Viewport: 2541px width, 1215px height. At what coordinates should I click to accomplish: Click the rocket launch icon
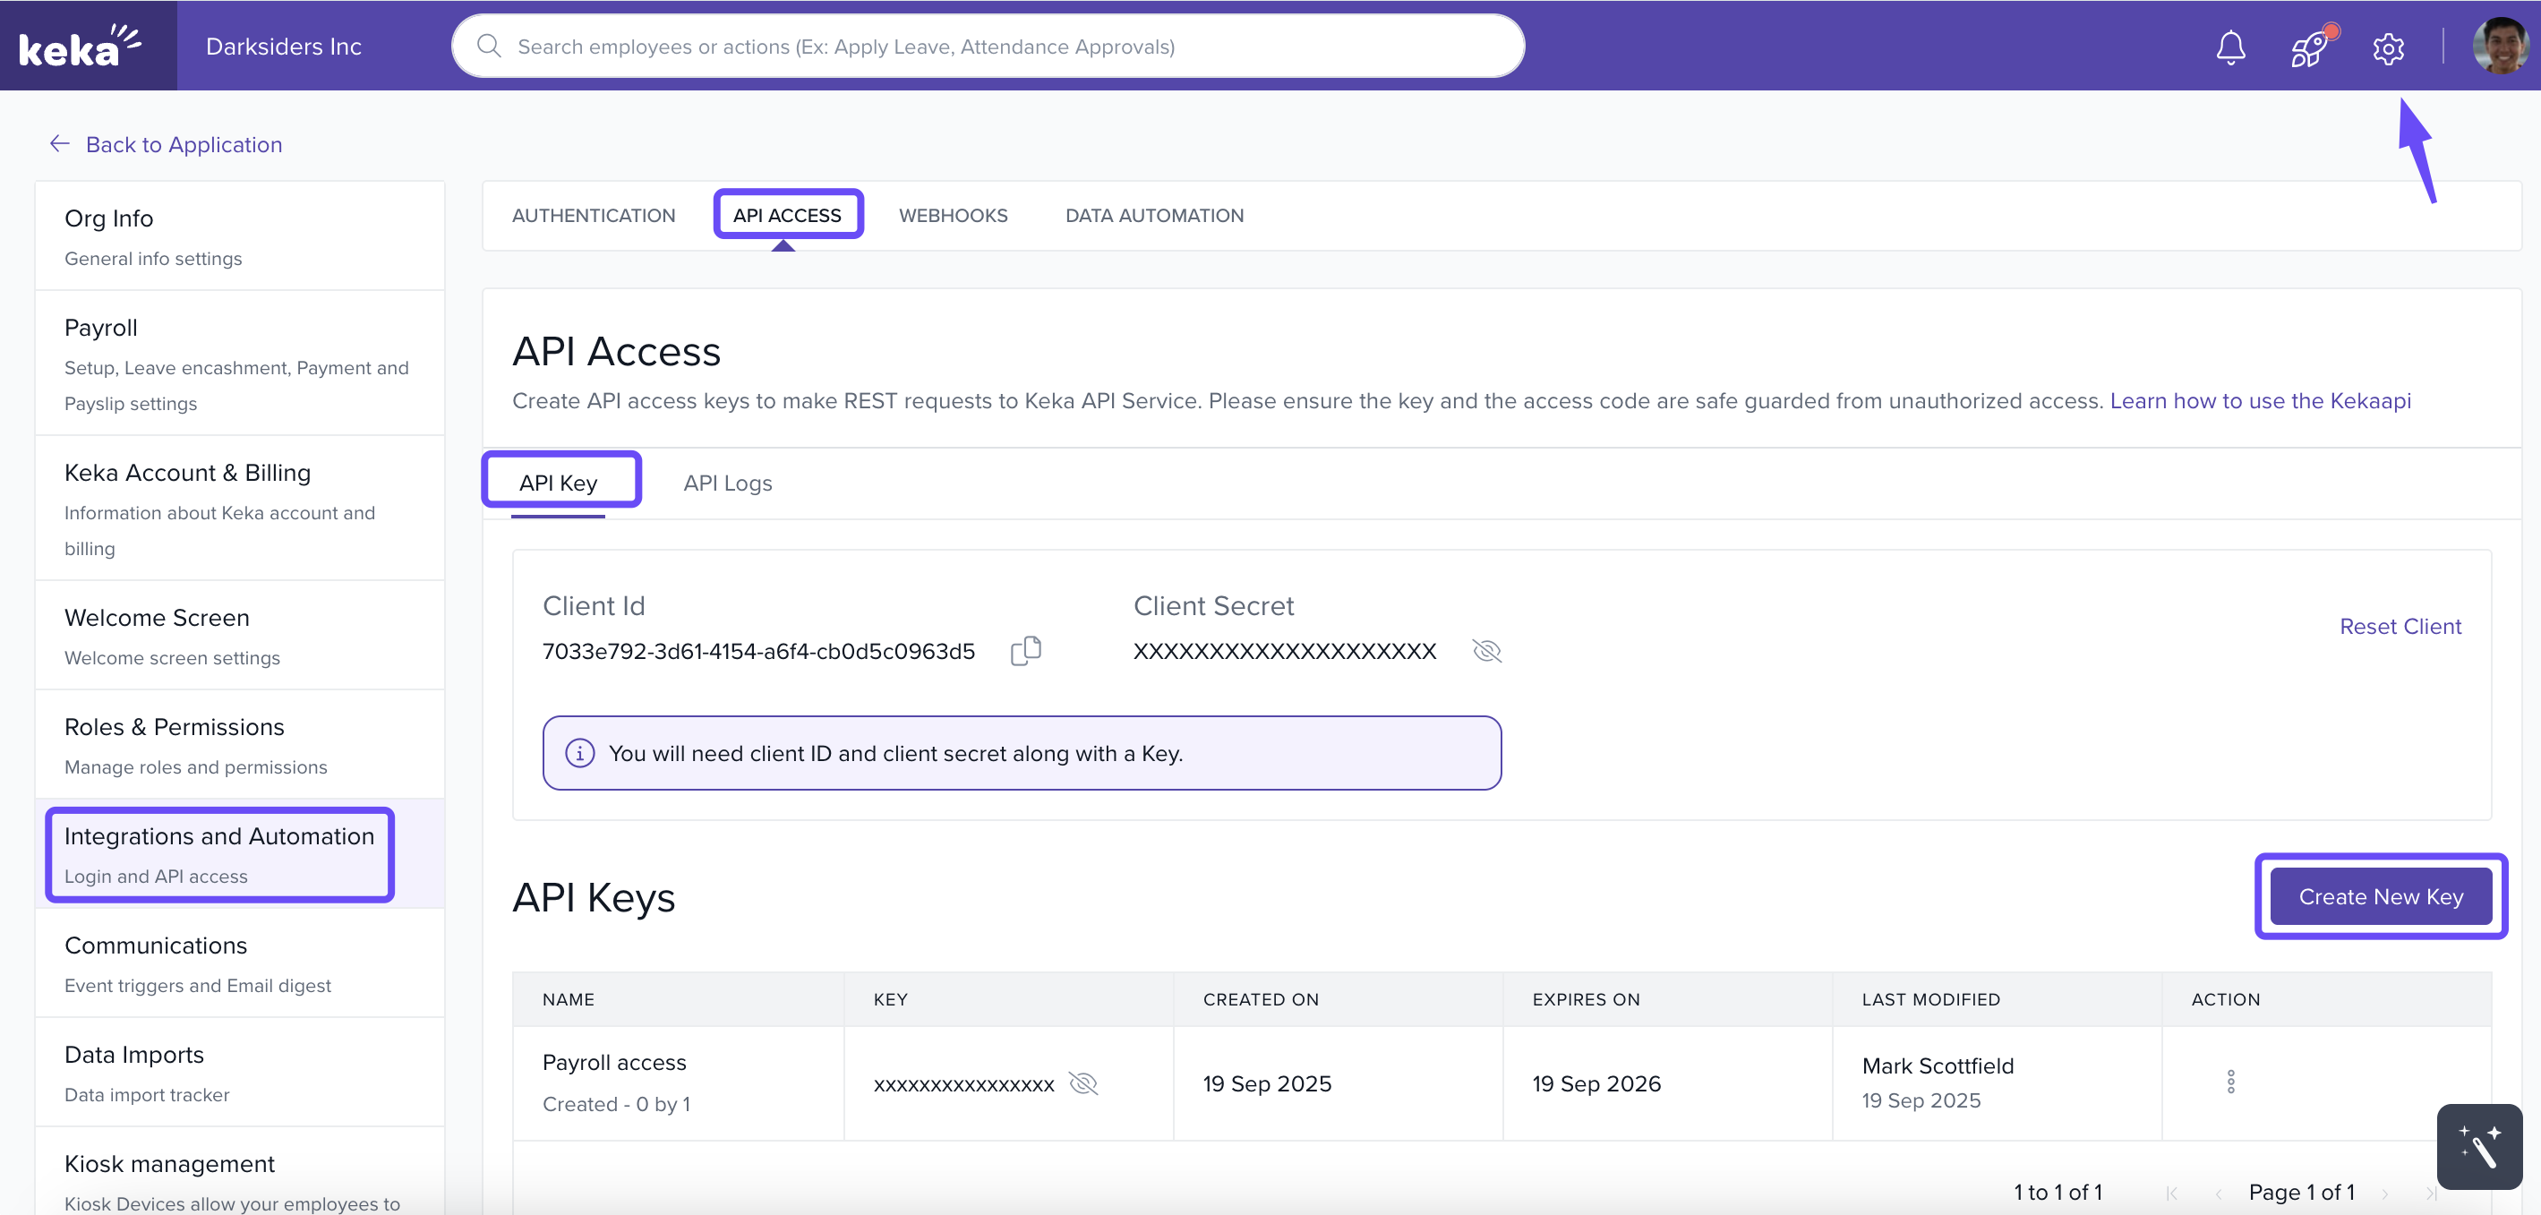[2310, 47]
